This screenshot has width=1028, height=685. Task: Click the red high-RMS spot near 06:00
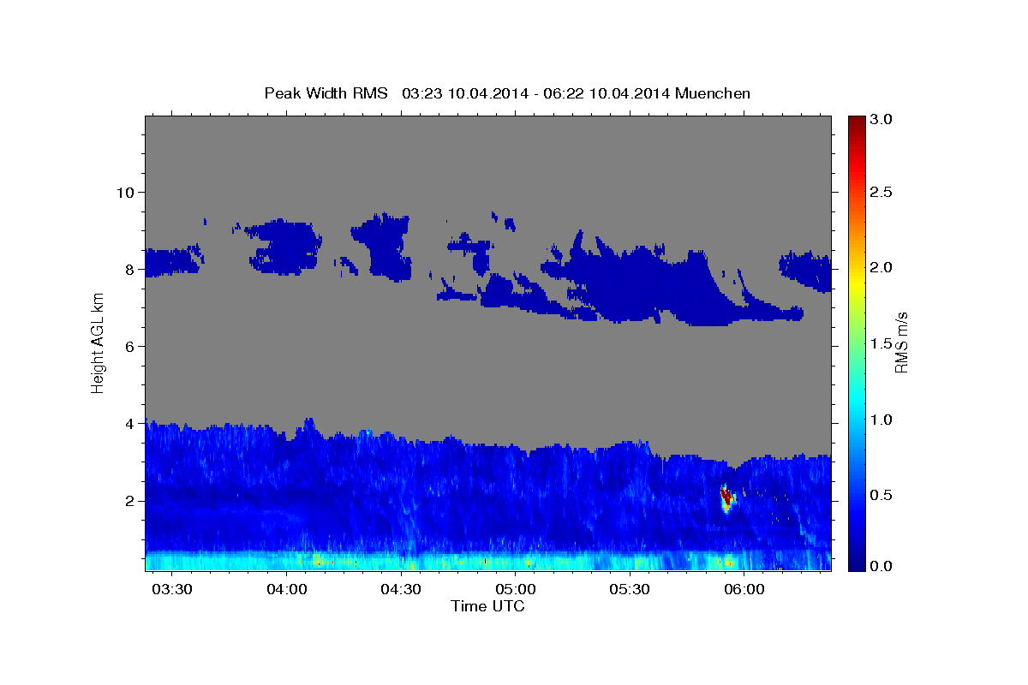click(x=726, y=497)
